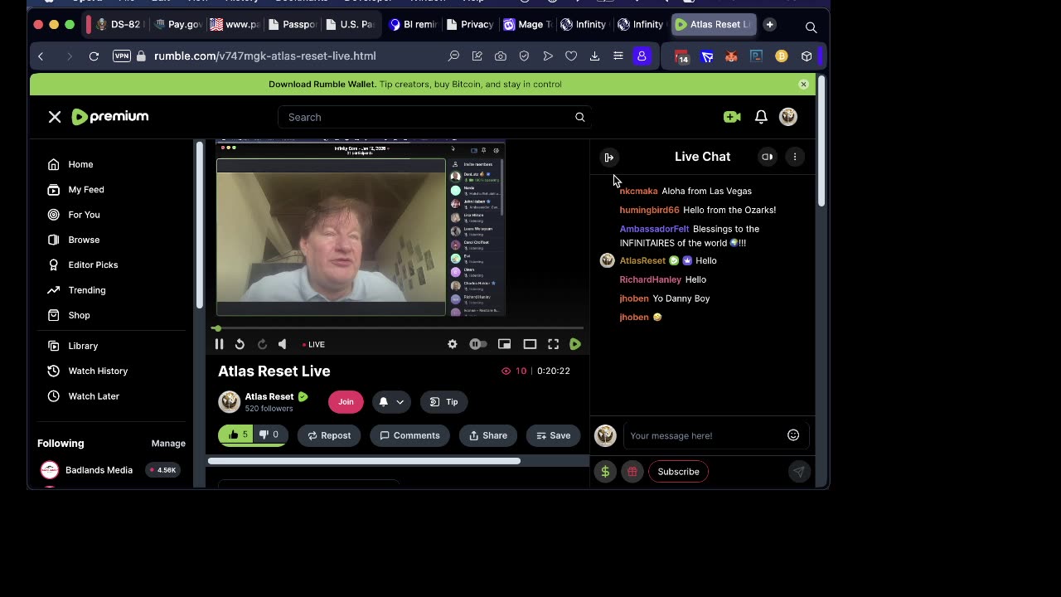
Task: Click Manage next to Following
Action: (168, 444)
